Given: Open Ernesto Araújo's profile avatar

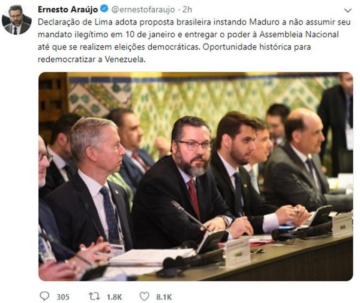Looking at the screenshot, I should [17, 20].
